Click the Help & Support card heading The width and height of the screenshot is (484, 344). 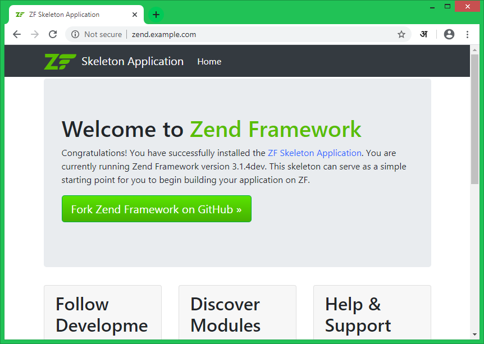(358, 315)
